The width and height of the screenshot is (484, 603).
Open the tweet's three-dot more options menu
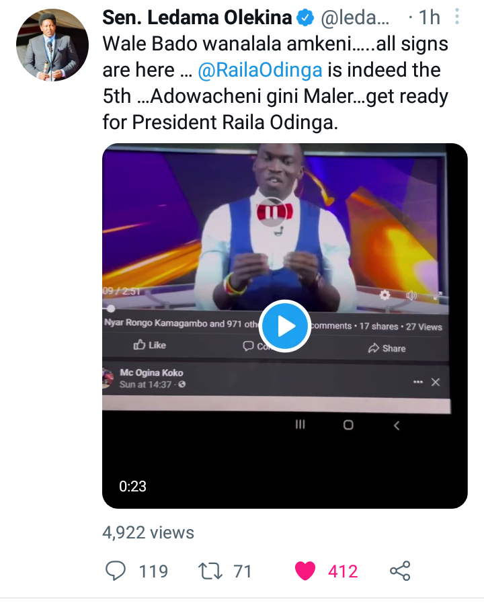tap(457, 17)
